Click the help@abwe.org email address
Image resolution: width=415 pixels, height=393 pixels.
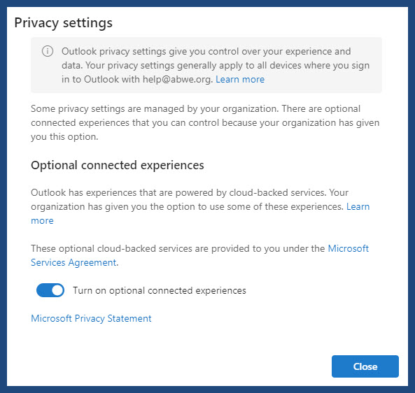click(178, 79)
